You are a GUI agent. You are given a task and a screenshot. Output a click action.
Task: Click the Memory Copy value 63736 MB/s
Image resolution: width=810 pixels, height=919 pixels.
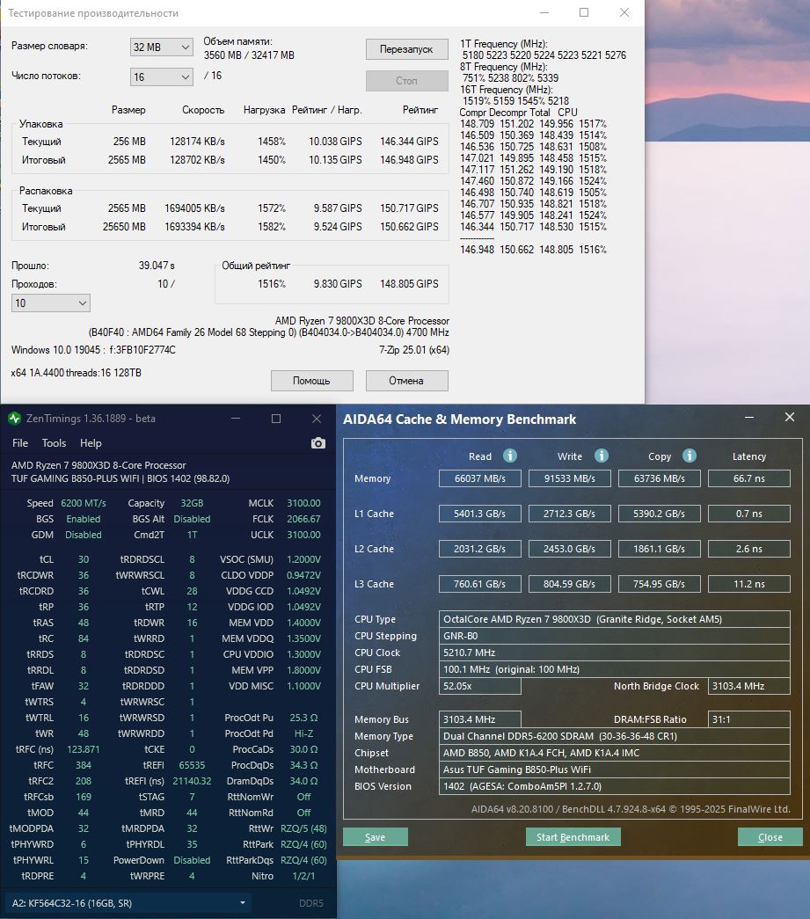coord(659,478)
